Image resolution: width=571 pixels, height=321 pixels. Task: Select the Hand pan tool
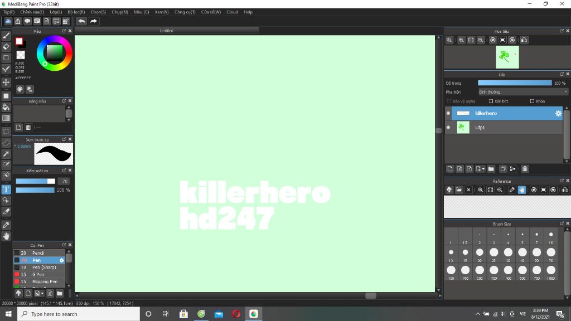[x=6, y=236]
